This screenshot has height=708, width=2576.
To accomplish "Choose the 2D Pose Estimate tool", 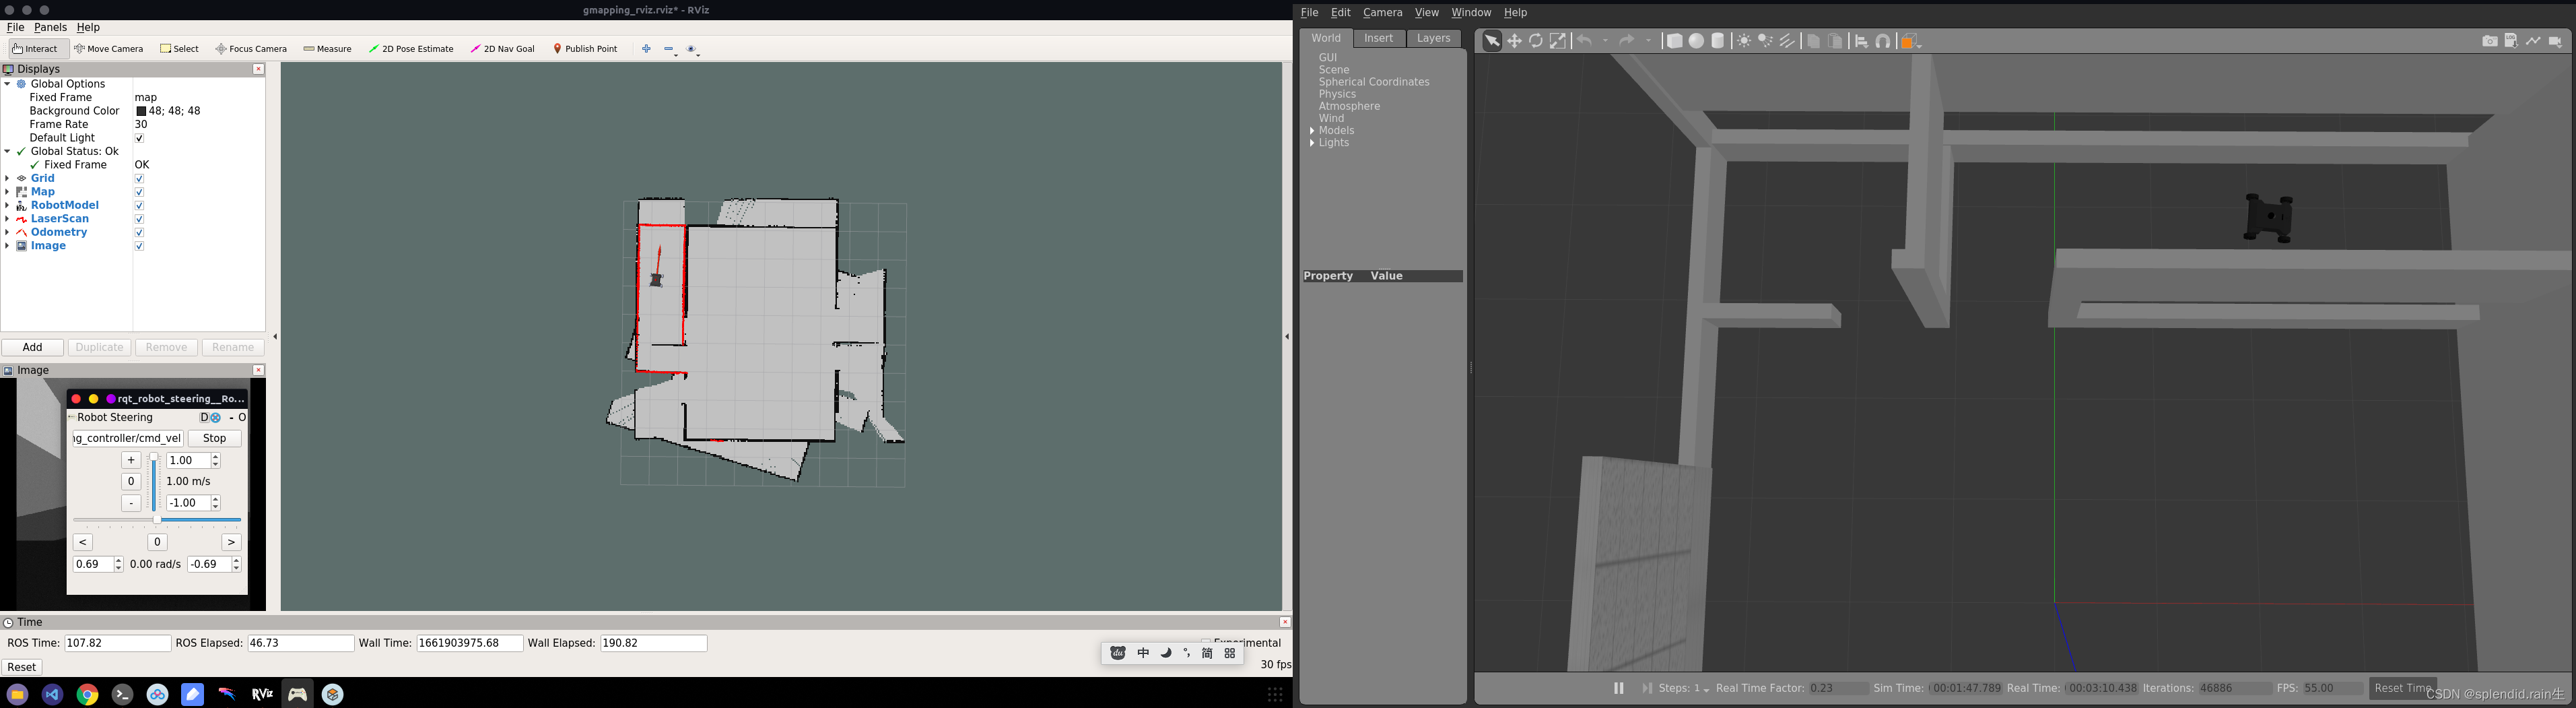I will (411, 49).
